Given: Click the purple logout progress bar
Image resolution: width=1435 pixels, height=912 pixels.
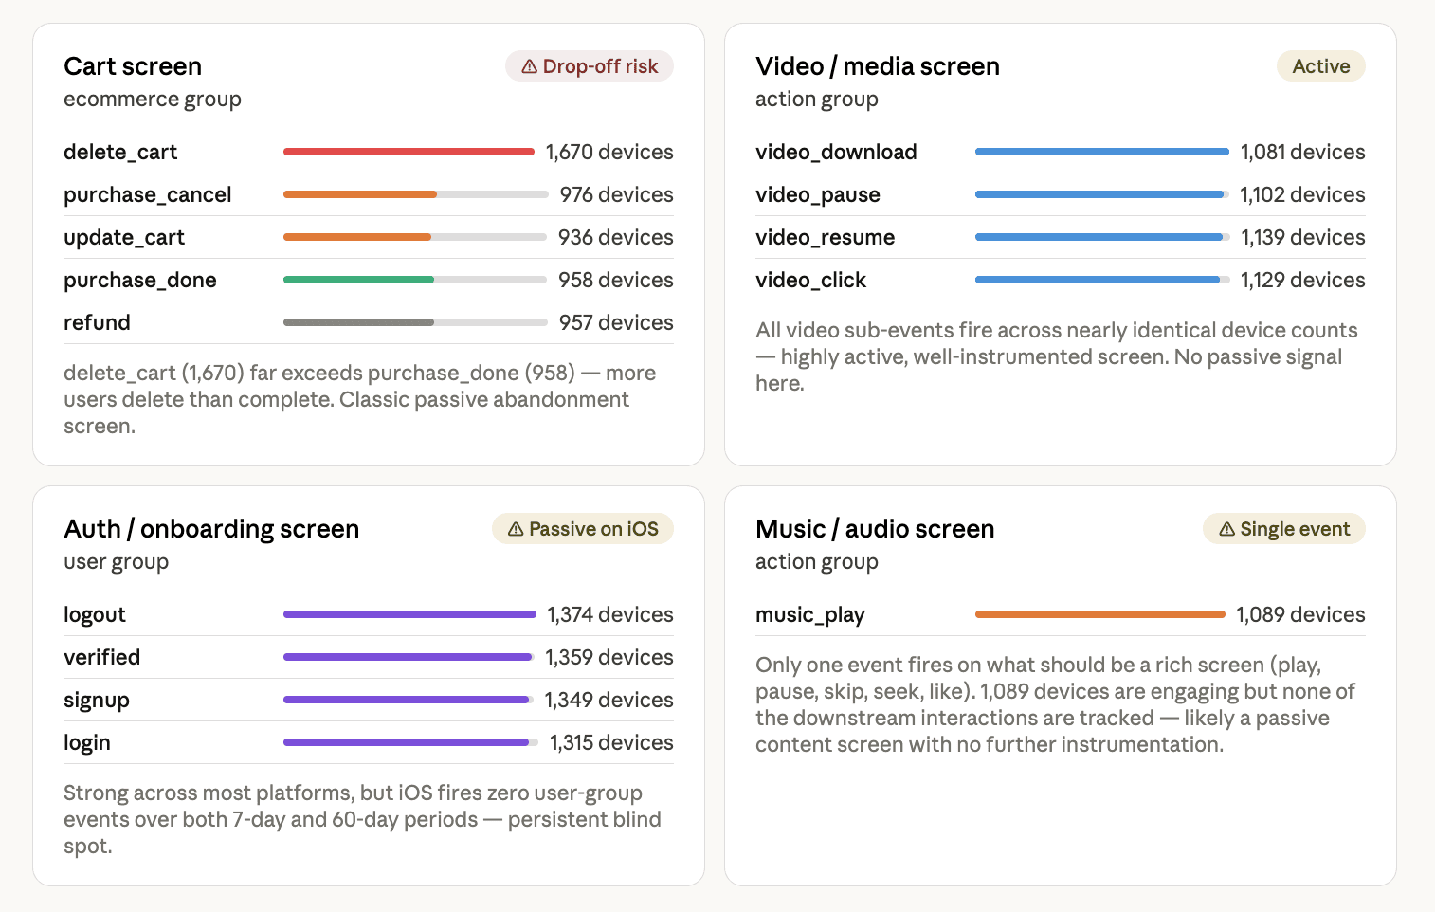Looking at the screenshot, I should (409, 614).
